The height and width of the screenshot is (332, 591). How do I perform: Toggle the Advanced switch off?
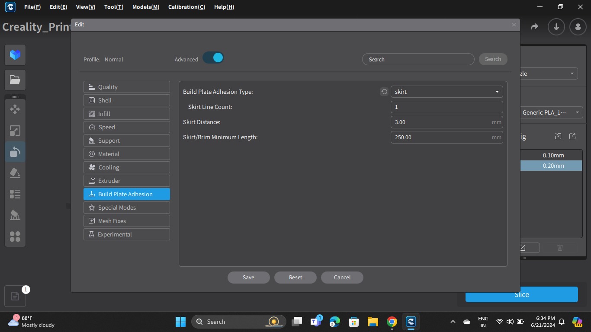click(x=213, y=57)
